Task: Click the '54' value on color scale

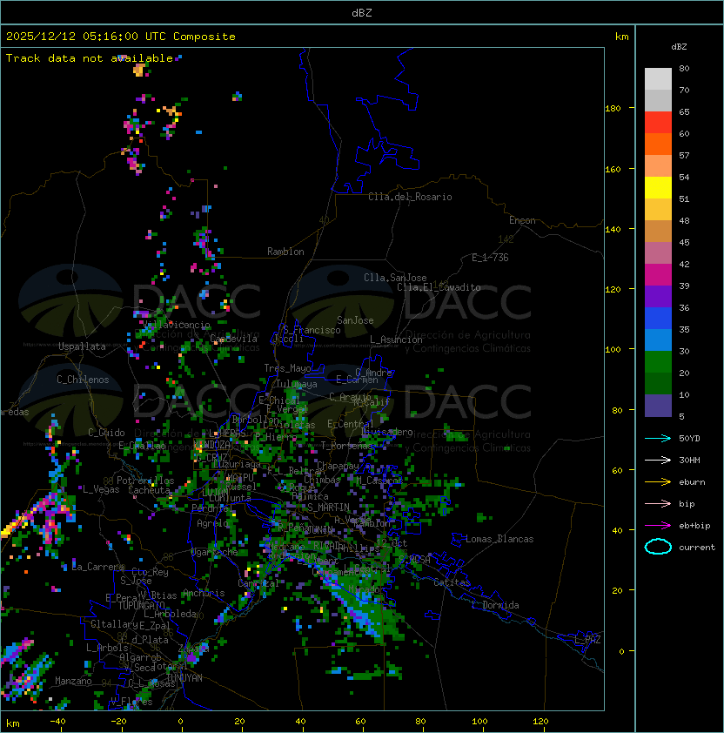Action: tap(684, 178)
